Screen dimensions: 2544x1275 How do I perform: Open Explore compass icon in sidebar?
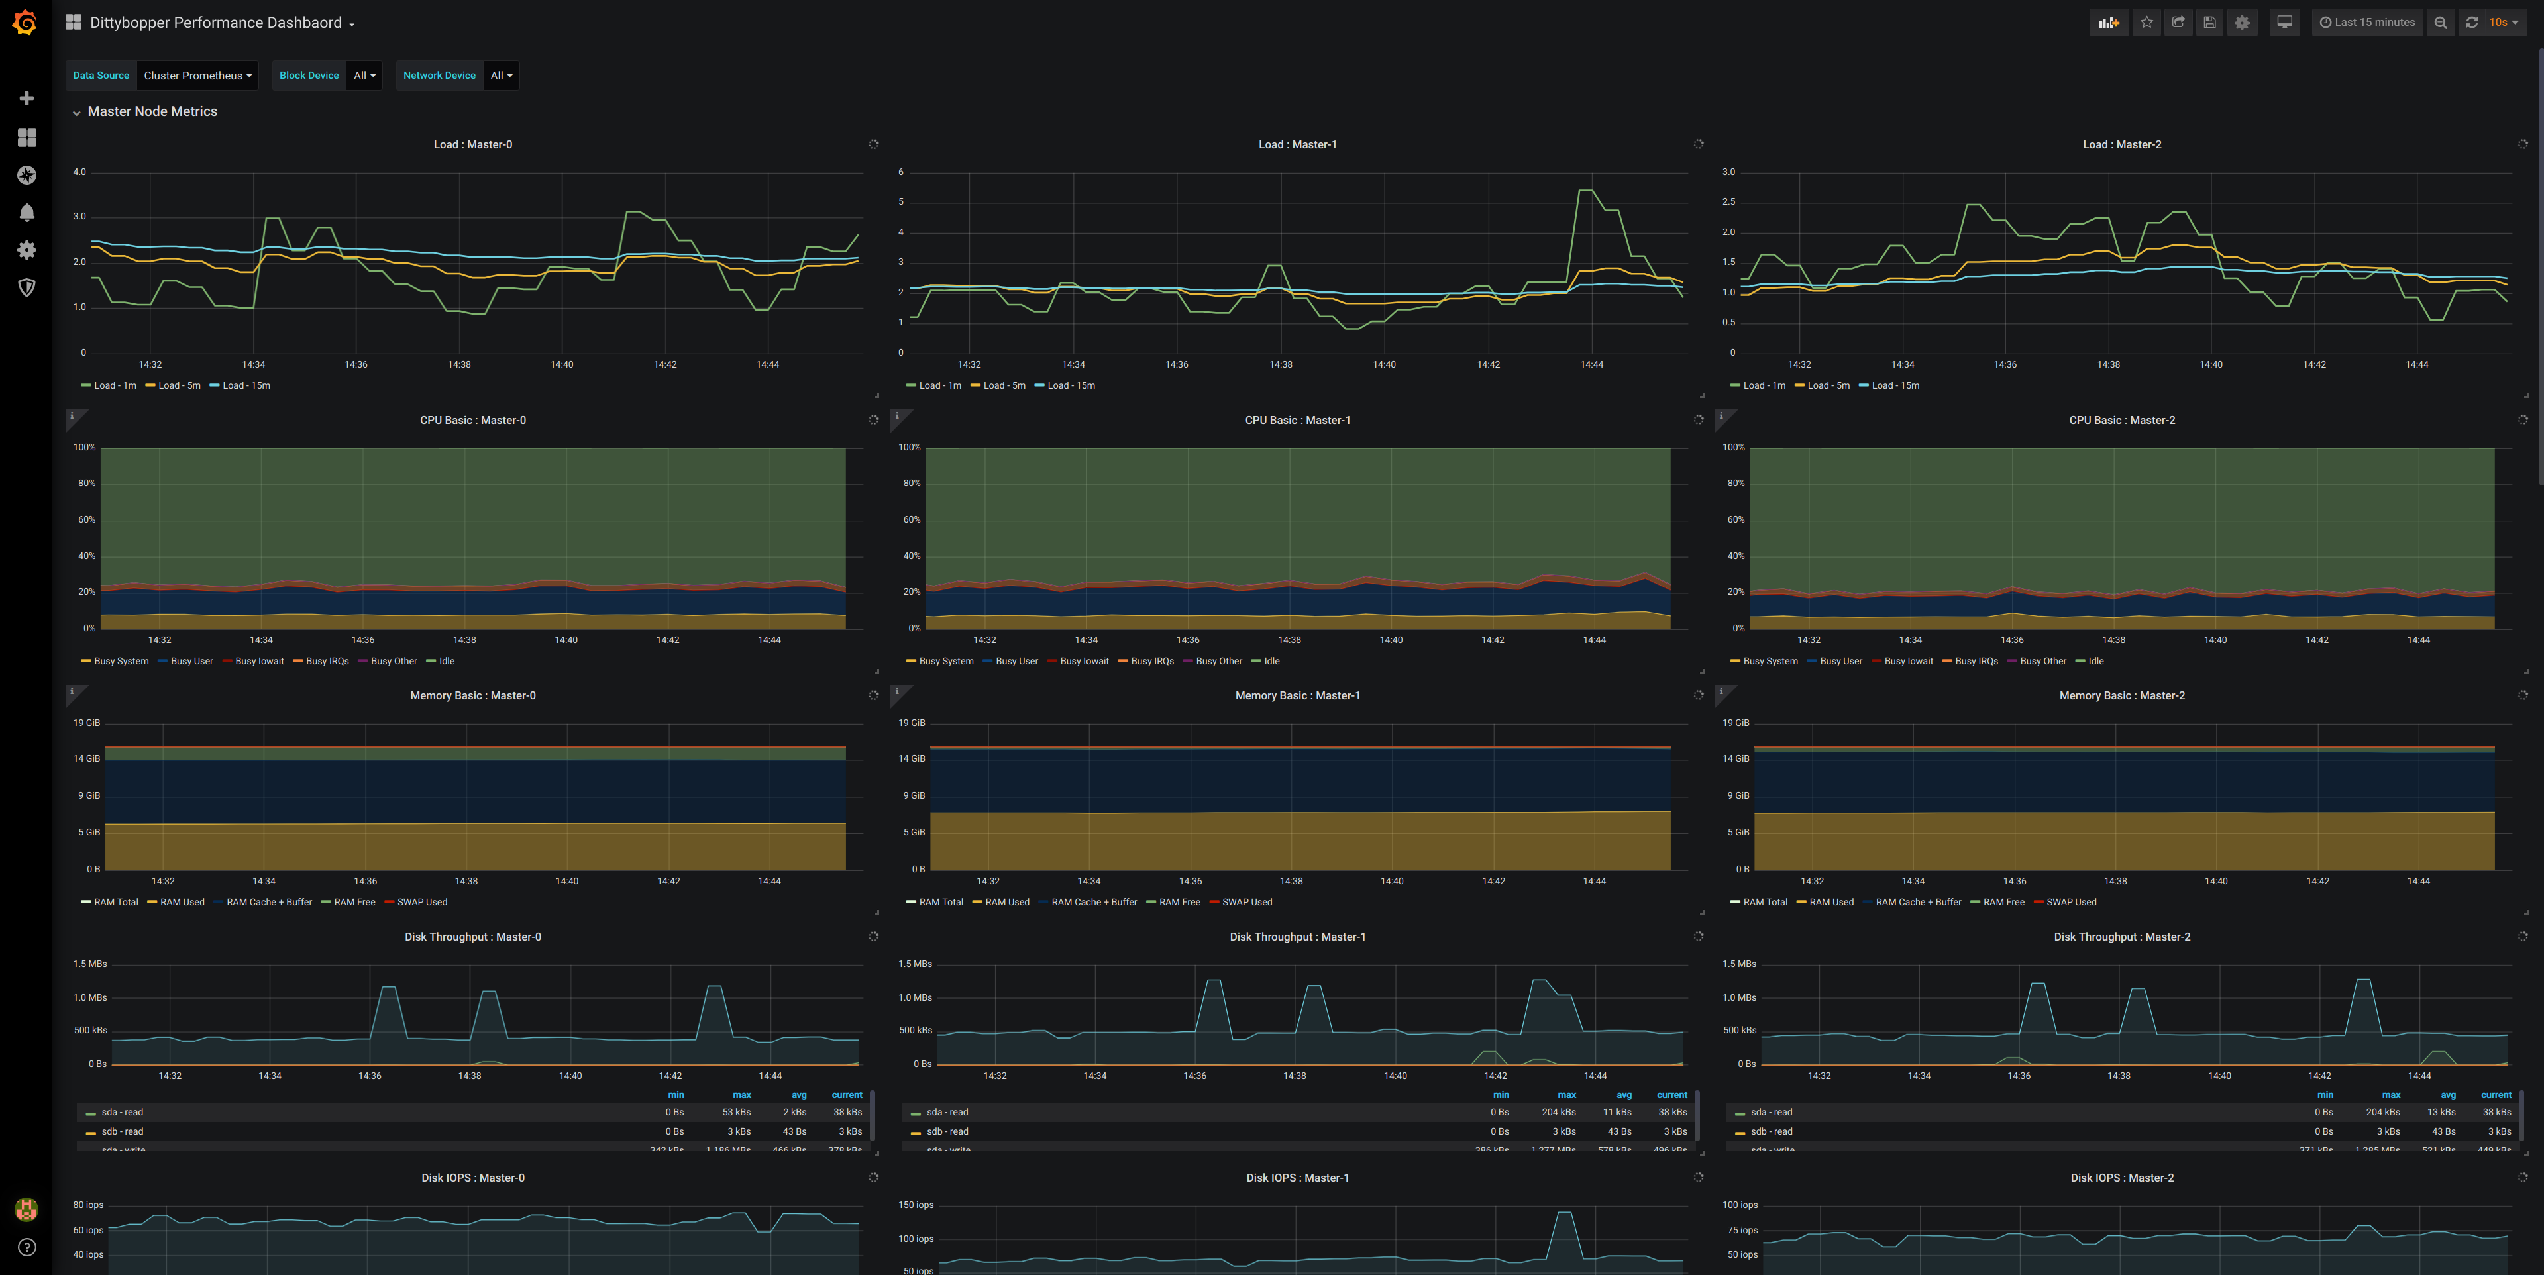[x=26, y=175]
